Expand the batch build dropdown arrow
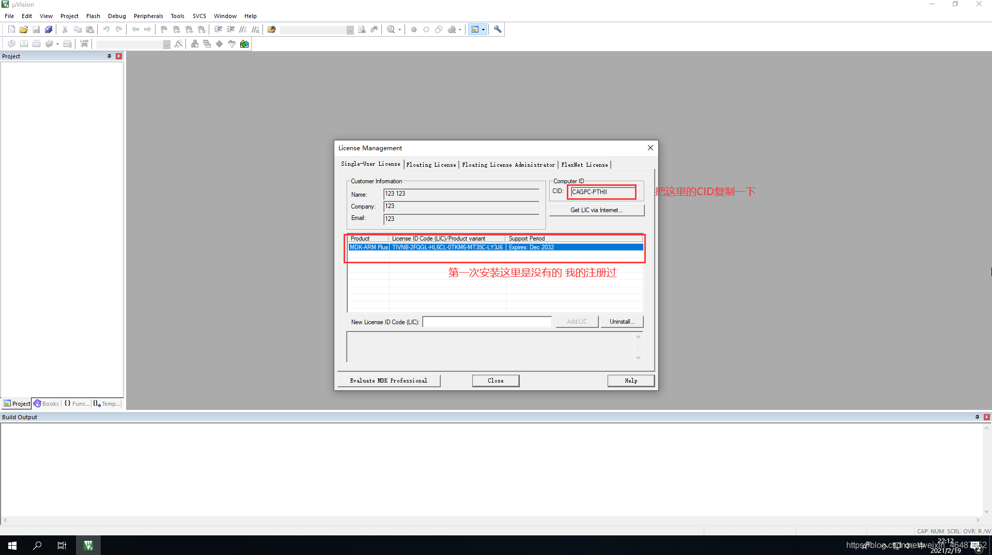 coord(57,44)
